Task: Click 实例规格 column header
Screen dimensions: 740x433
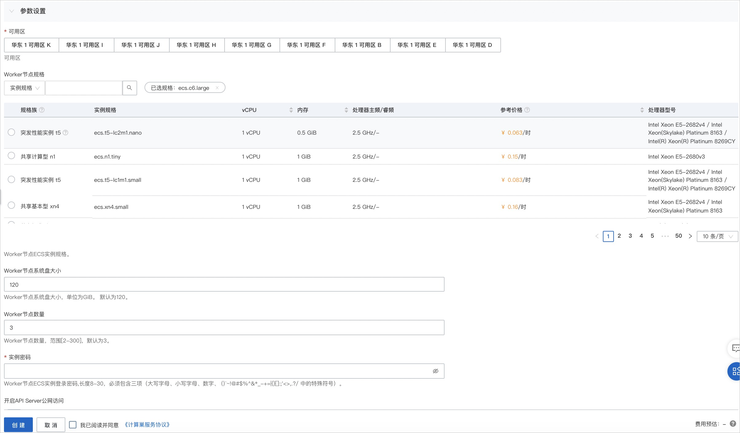Action: tap(105, 110)
